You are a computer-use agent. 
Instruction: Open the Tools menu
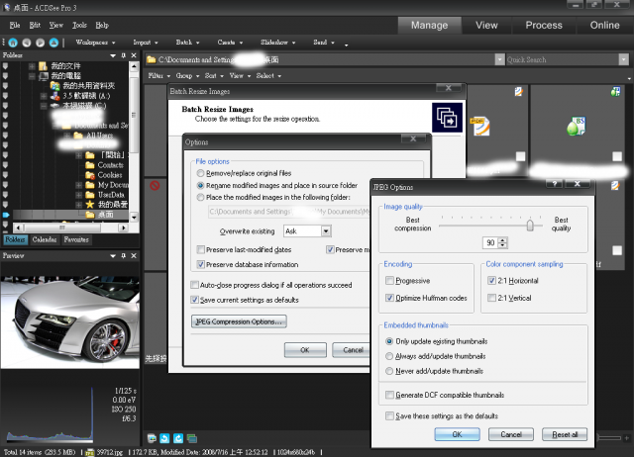click(x=79, y=25)
